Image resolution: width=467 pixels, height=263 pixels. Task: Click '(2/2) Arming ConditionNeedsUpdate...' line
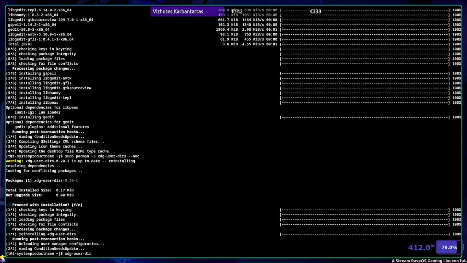pyautogui.click(x=45, y=249)
